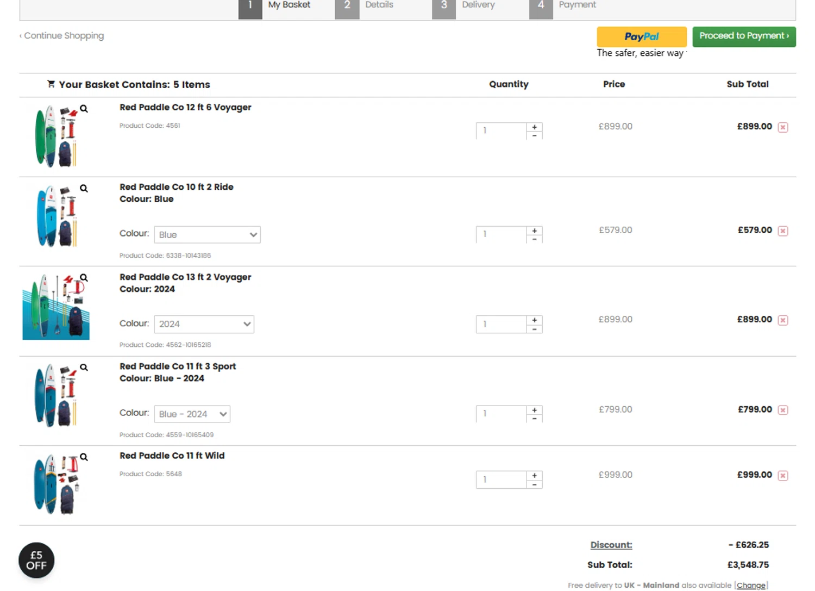Viewport: 815px width, 591px height.
Task: Select Product Code: 4561 text
Action: [149, 126]
